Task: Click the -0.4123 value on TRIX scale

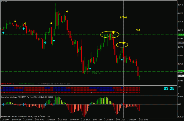Action: tap(180, 117)
